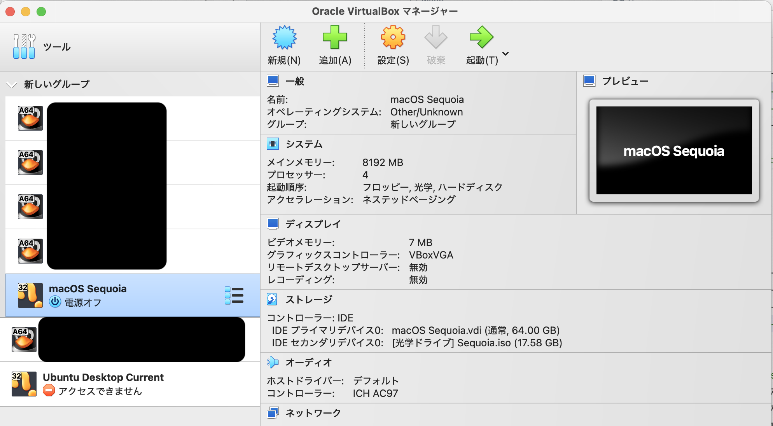Click the VBoxVGA graphics controller value
Viewport: 773px width, 426px height.
tap(431, 255)
